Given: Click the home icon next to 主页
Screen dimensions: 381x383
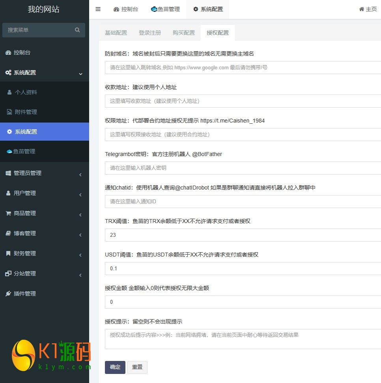Looking at the screenshot, I should click(x=361, y=9).
